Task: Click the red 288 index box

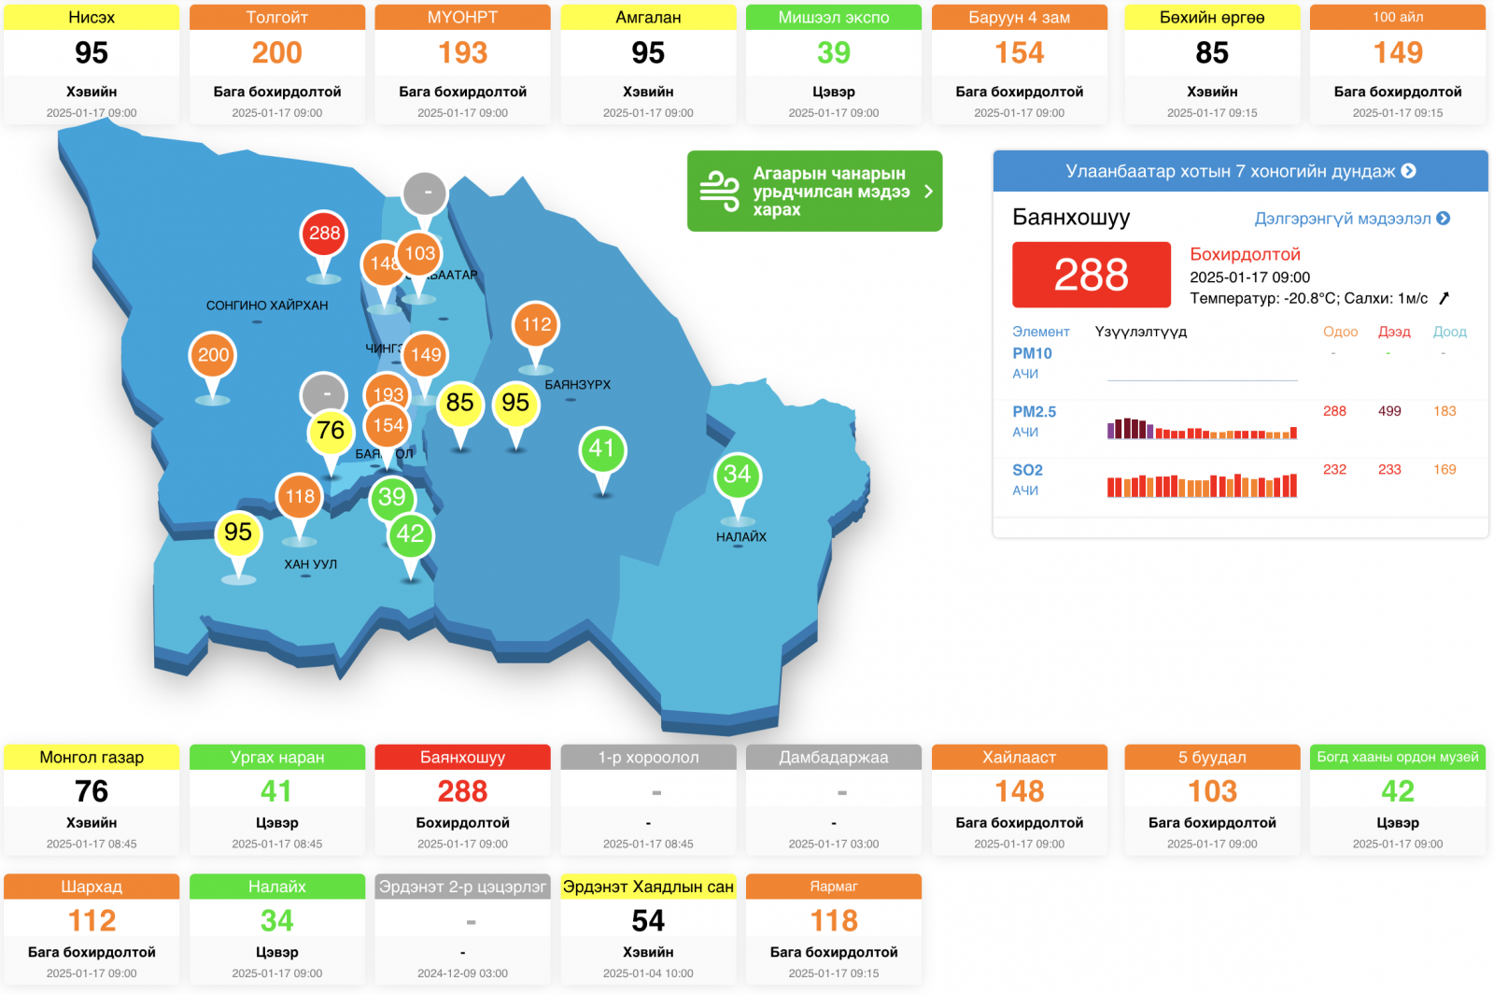Action: click(1092, 275)
